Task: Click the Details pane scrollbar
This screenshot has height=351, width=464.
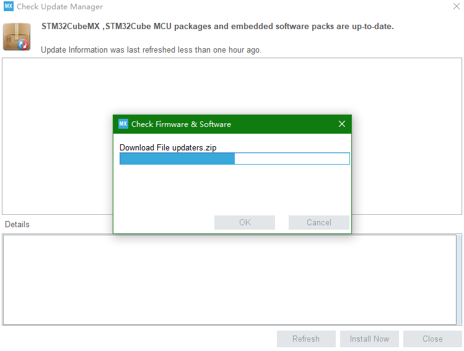Action: click(x=459, y=279)
